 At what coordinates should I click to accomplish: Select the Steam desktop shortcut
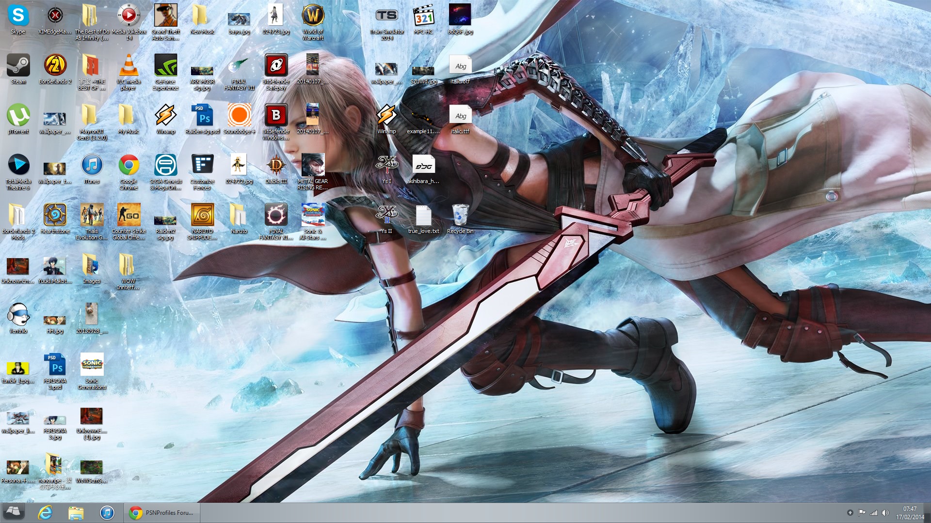click(x=18, y=66)
